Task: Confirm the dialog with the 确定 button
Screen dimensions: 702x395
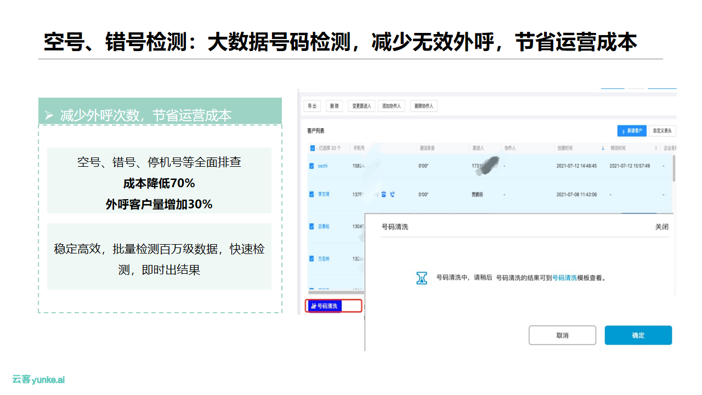Action: click(638, 335)
